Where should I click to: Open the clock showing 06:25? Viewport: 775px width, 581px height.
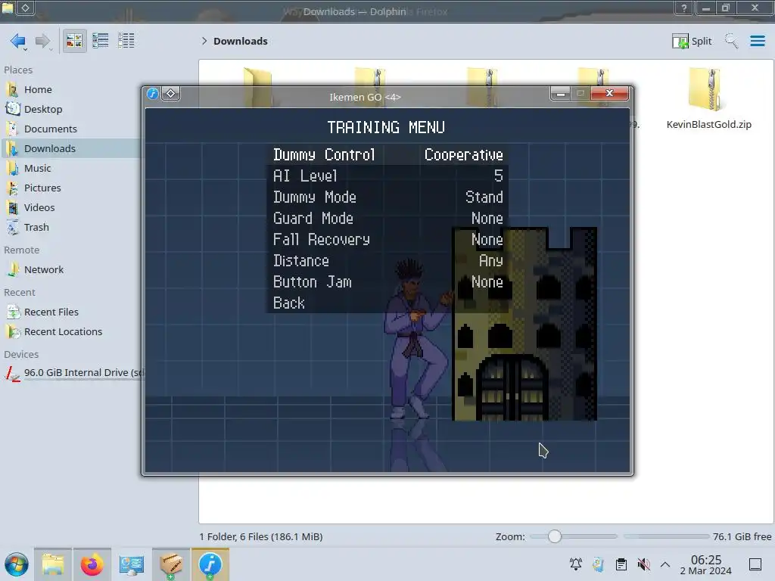(706, 564)
